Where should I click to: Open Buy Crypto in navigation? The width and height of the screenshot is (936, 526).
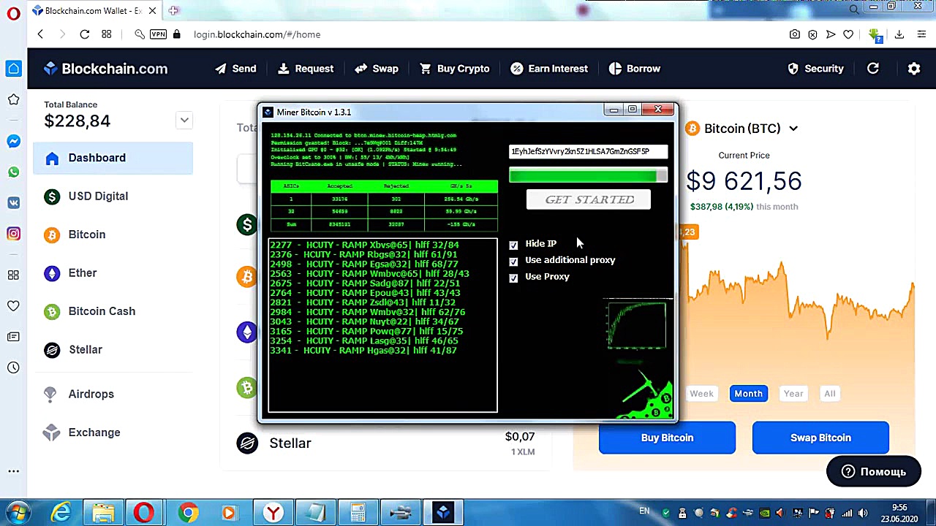(x=454, y=69)
